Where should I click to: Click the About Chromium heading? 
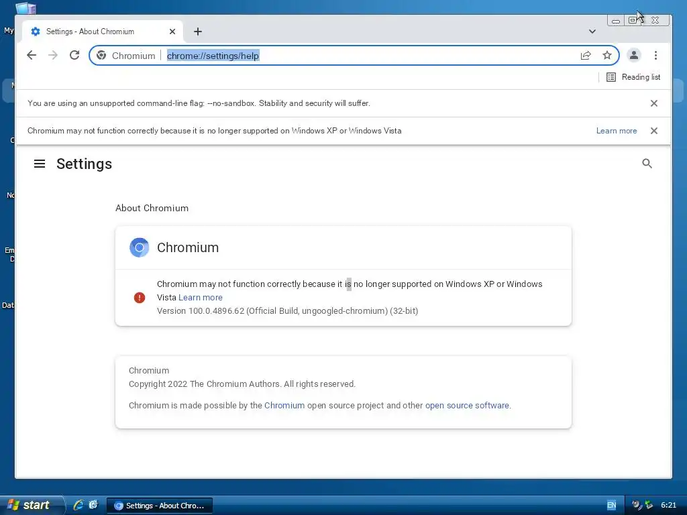152,208
